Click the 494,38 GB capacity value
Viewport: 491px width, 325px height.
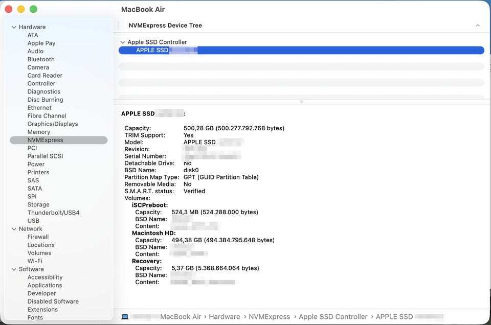[x=223, y=240]
